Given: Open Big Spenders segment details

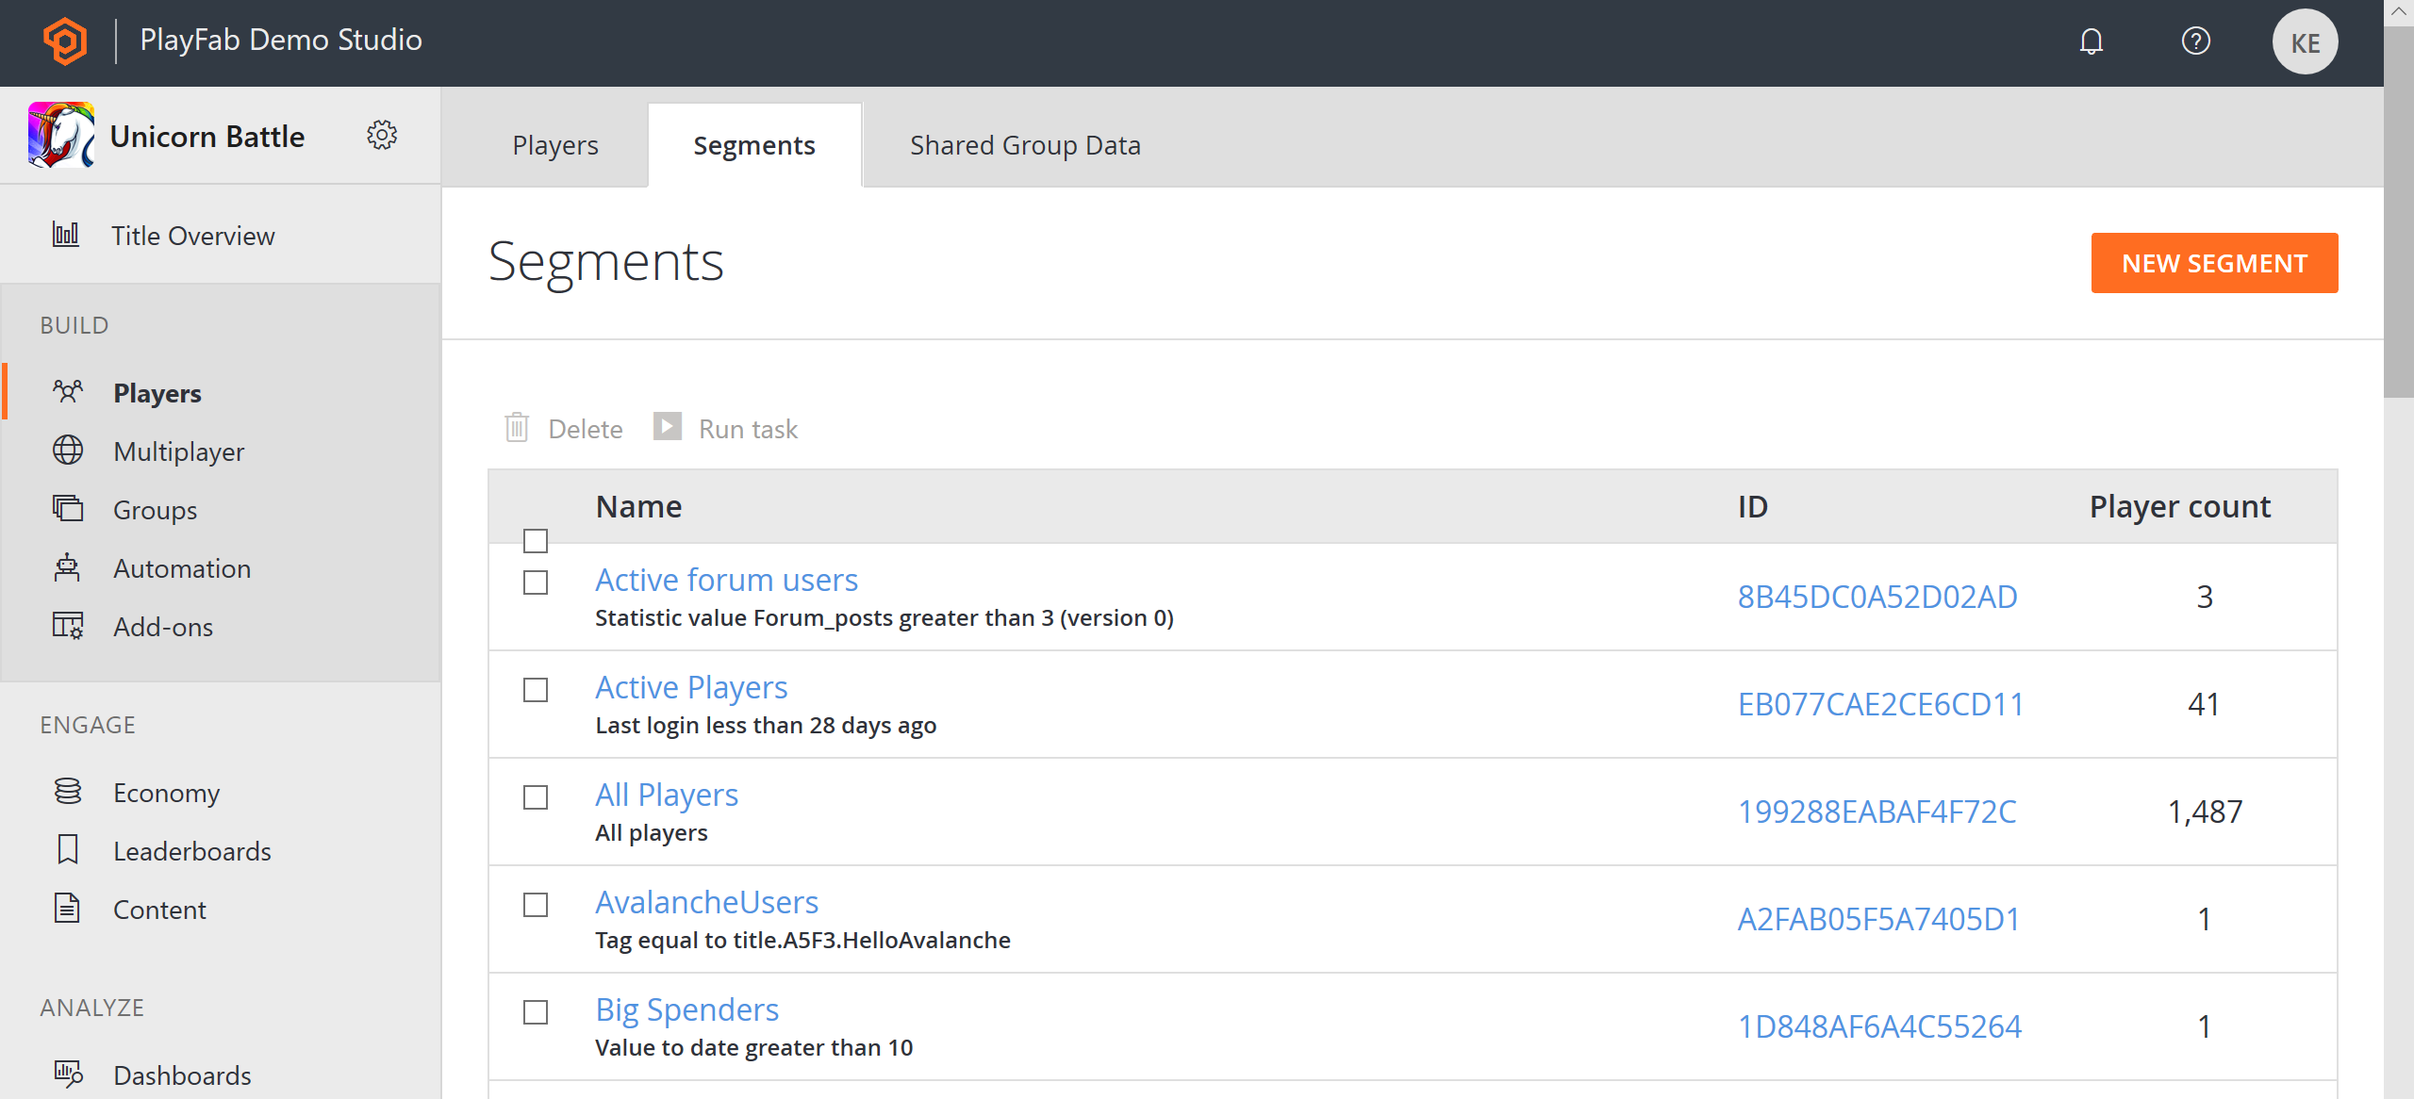Looking at the screenshot, I should click(x=688, y=1009).
